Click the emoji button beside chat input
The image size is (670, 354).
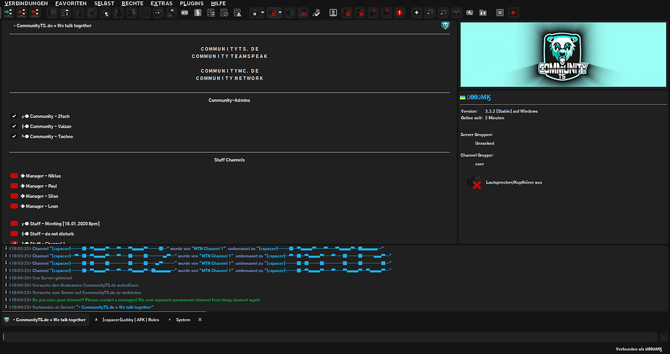[x=663, y=337]
